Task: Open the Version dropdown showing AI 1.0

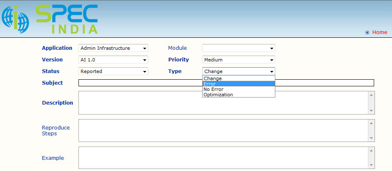Action: point(113,60)
